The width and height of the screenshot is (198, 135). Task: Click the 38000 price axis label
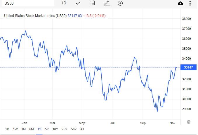click(186, 19)
